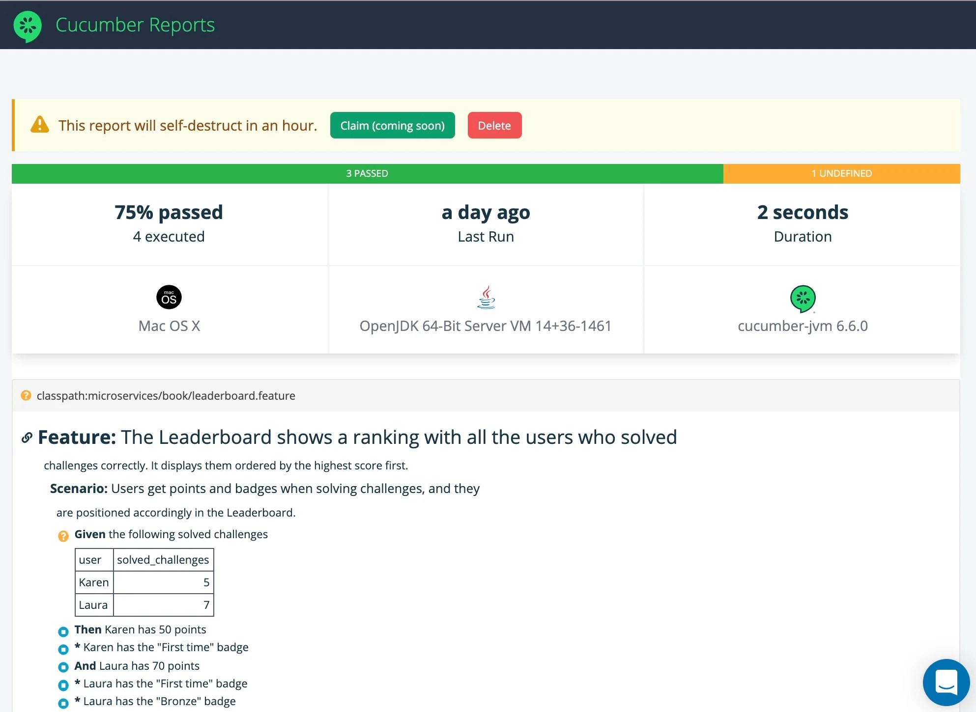The width and height of the screenshot is (976, 712).
Task: Open the Cucumber Reports title link
Action: pyautogui.click(x=135, y=25)
